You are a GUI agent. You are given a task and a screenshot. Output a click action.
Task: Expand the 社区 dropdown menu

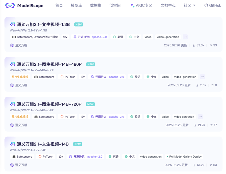[x=189, y=5]
